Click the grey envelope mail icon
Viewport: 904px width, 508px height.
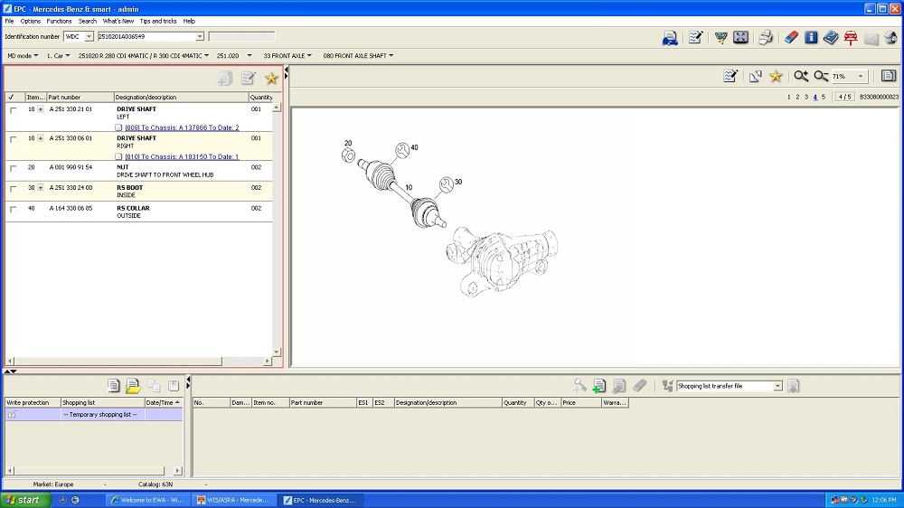point(871,39)
